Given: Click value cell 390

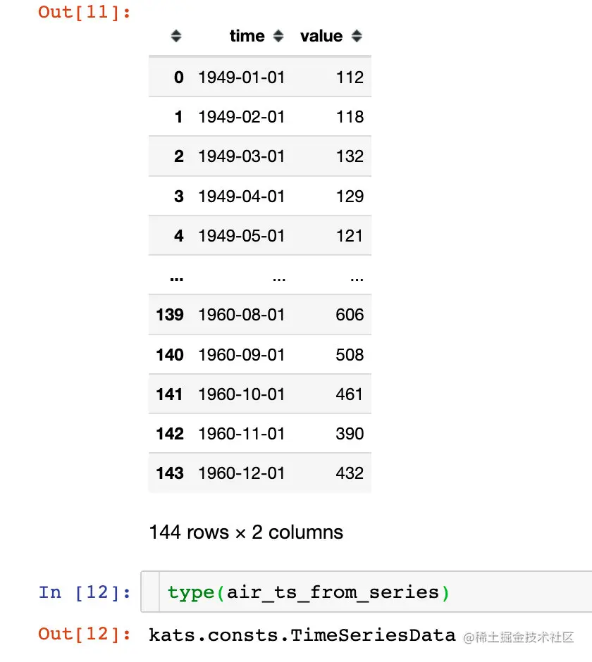Looking at the screenshot, I should [350, 434].
